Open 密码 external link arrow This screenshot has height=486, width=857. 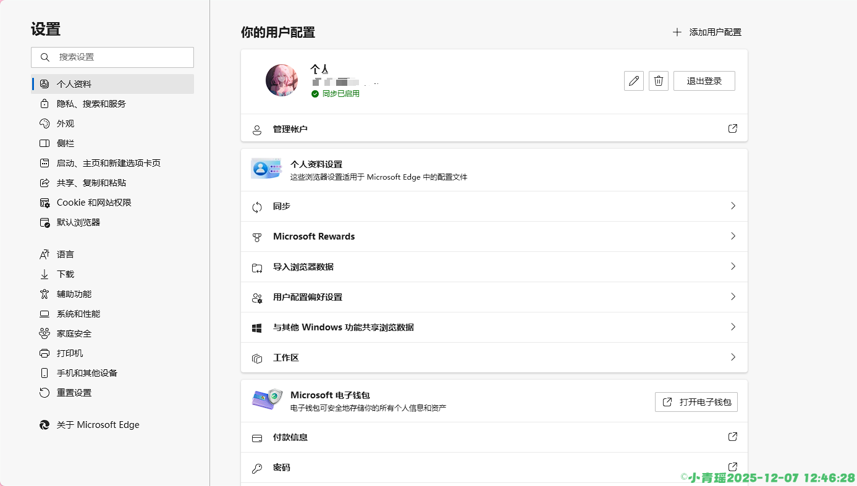[733, 467]
